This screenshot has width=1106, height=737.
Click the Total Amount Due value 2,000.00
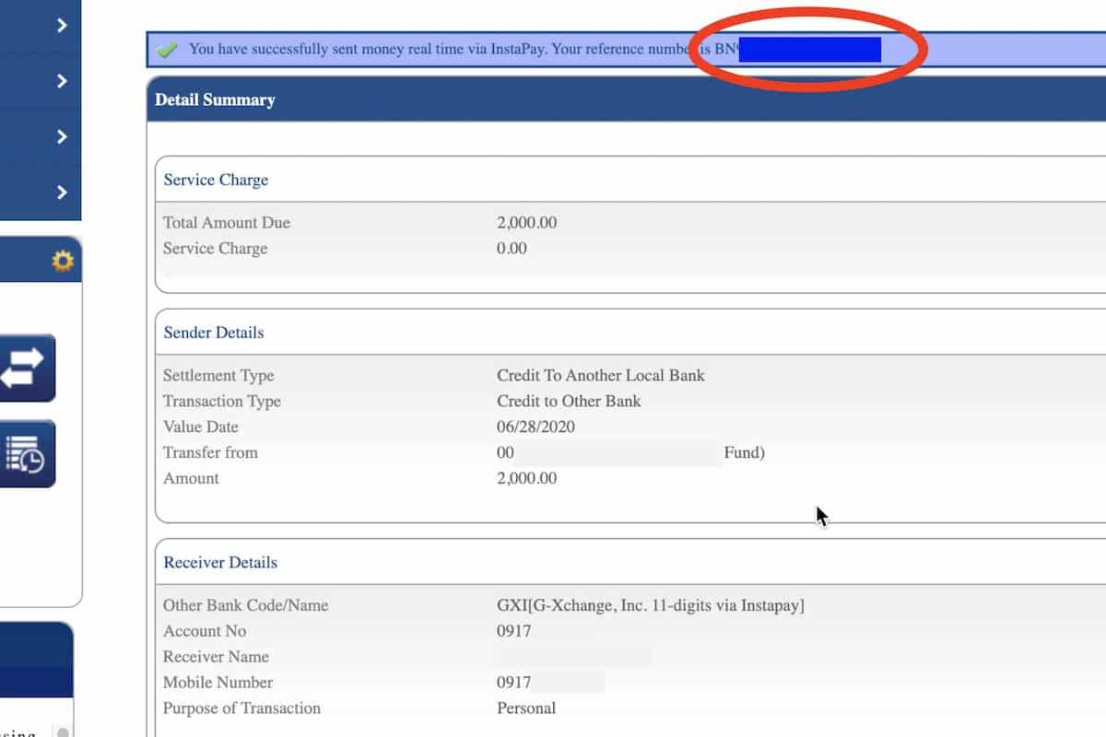click(526, 222)
